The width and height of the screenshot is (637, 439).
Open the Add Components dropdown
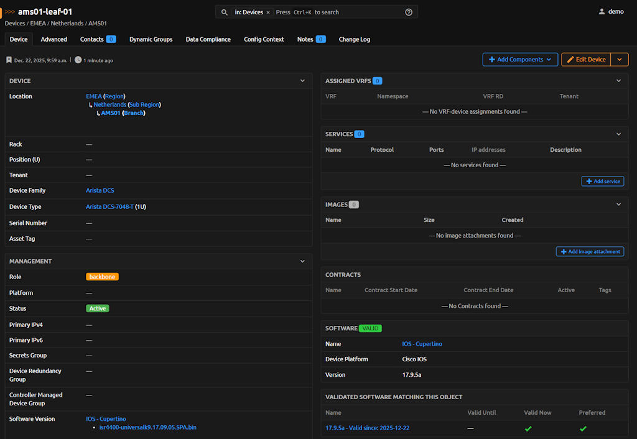(x=520, y=60)
